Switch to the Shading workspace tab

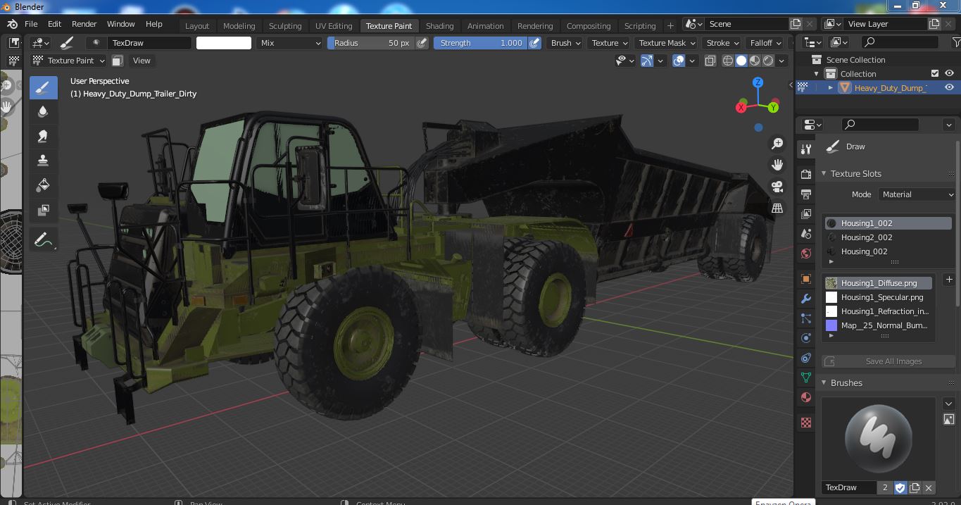(x=439, y=26)
